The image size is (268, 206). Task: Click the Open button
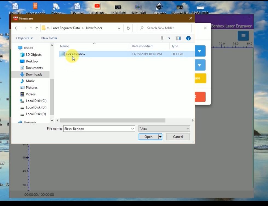coord(148,137)
